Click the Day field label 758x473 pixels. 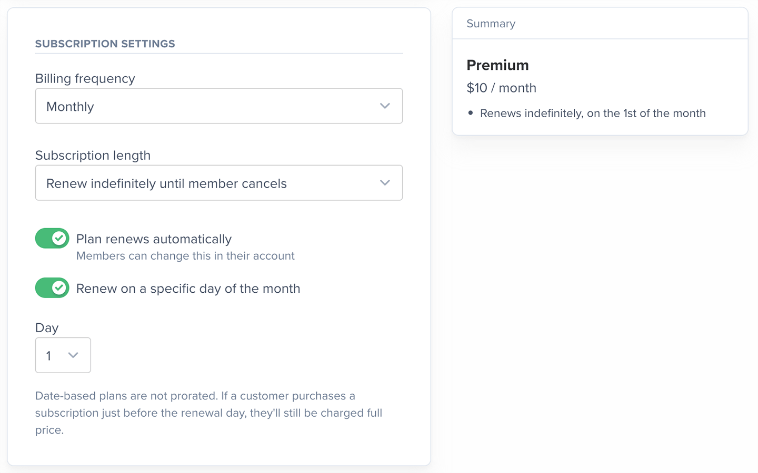(x=46, y=328)
